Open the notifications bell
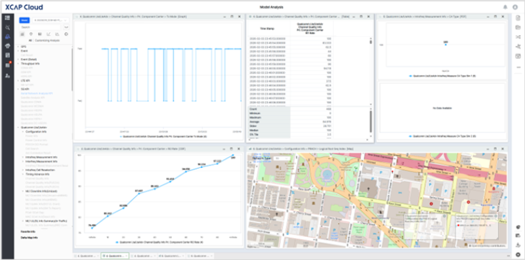 click(x=505, y=7)
